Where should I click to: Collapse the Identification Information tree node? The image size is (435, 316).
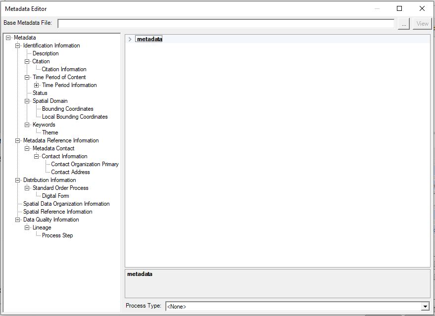(x=18, y=45)
